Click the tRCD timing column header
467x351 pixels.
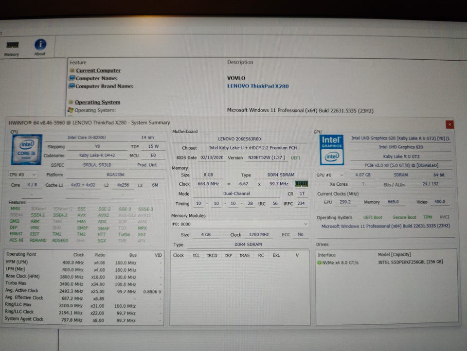[212, 255]
